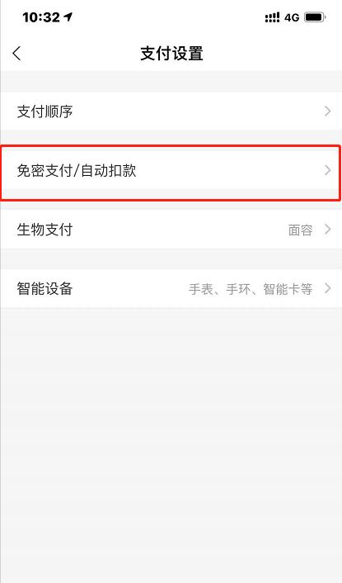342x583 pixels.
Task: Click the blank middle of the 生物支付 row
Action: pos(180,230)
